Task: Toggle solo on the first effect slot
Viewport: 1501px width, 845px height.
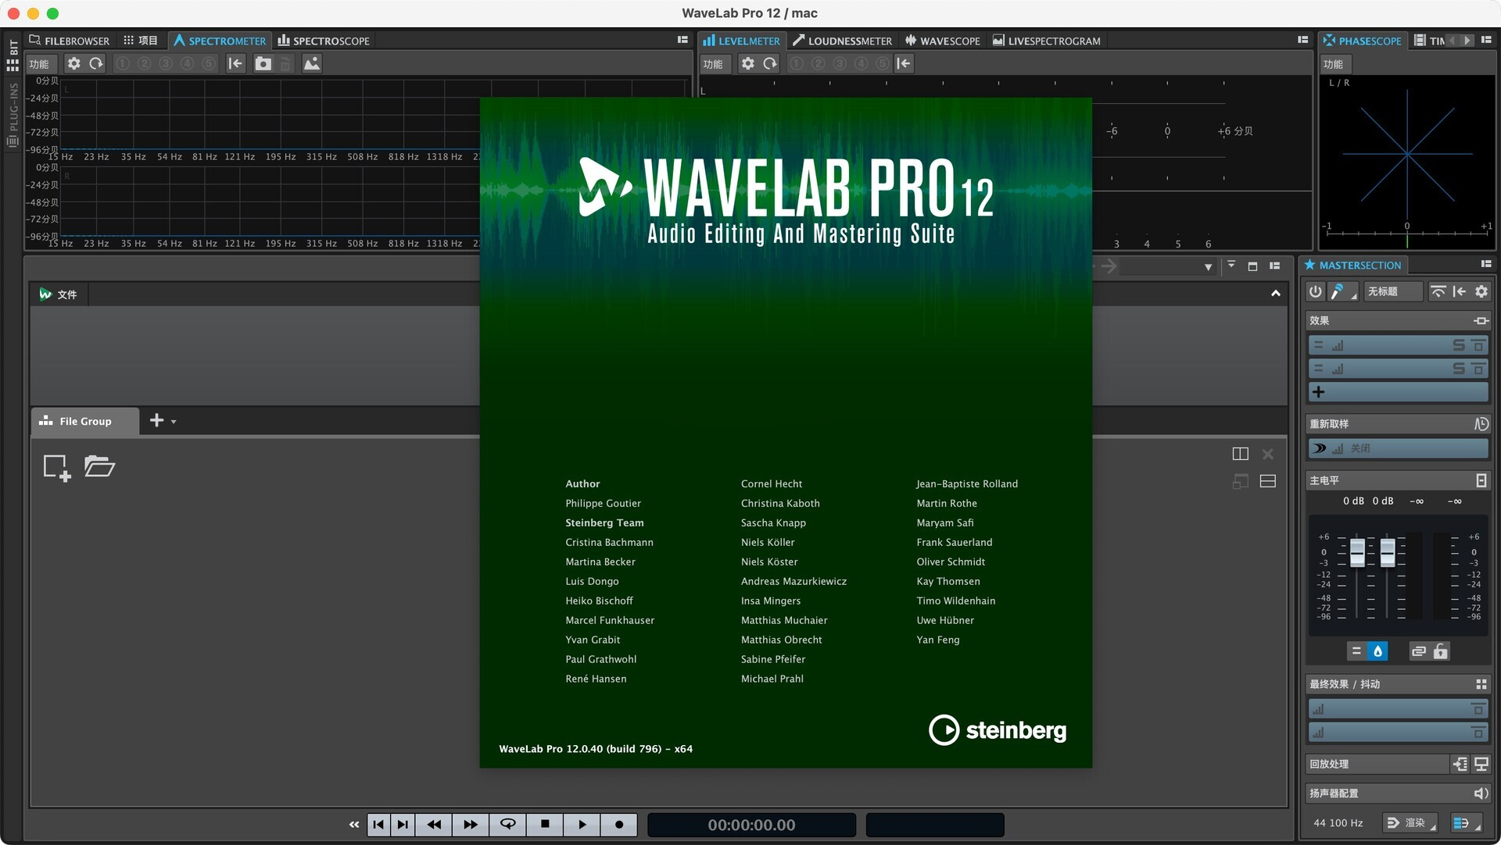Action: point(1459,345)
